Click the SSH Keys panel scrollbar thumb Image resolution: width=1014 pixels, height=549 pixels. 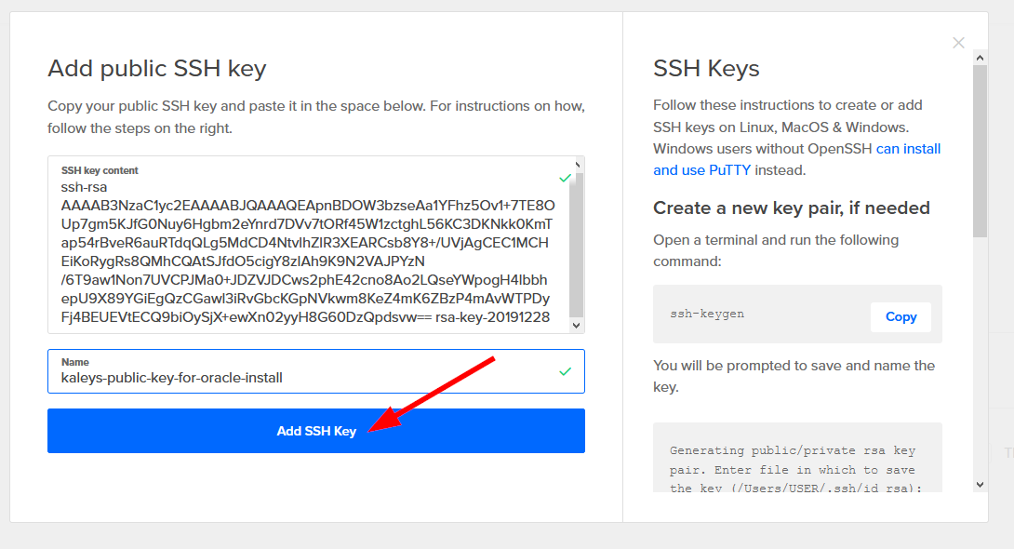click(x=980, y=149)
